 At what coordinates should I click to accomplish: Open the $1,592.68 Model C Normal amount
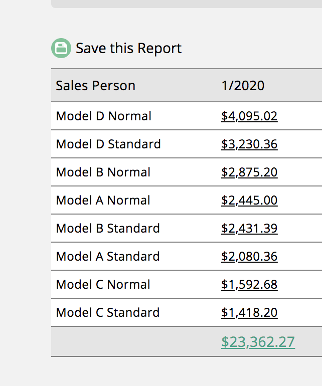[x=249, y=285]
